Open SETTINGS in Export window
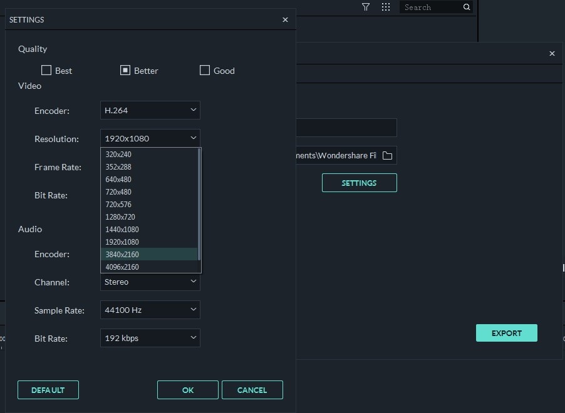 click(x=360, y=183)
